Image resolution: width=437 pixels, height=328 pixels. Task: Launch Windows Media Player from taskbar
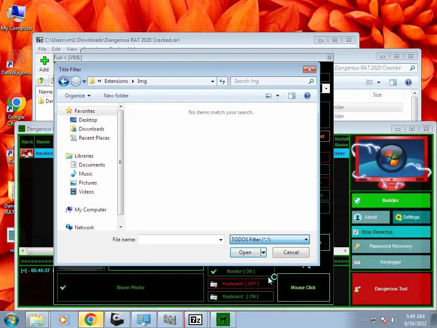(63, 319)
